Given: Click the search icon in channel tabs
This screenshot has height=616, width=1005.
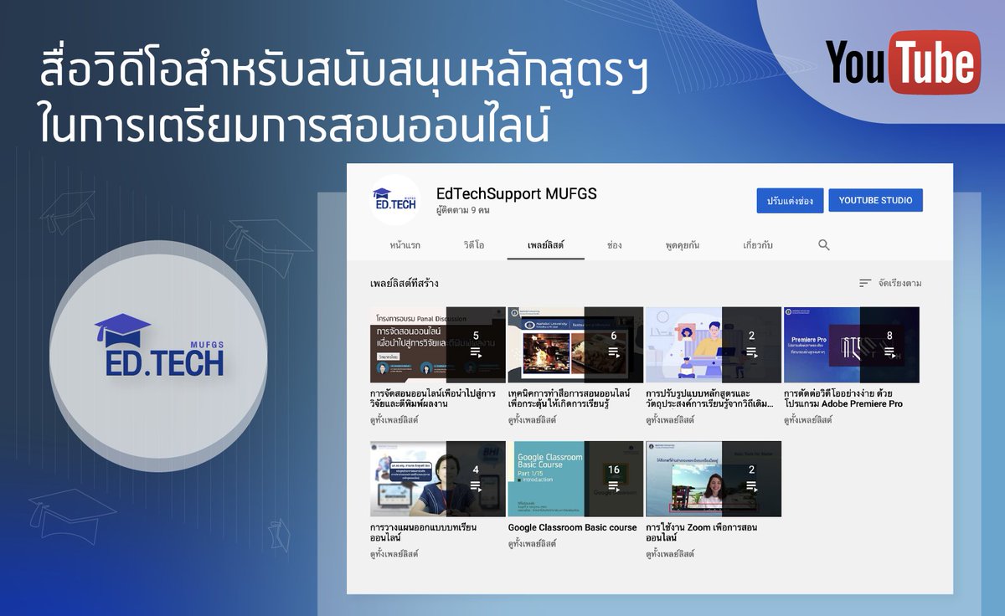Looking at the screenshot, I should [824, 245].
